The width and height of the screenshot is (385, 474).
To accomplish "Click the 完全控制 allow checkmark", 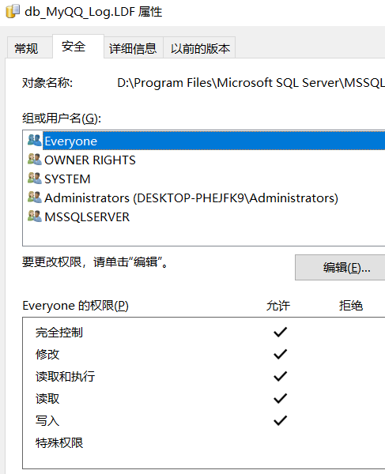I will 280,332.
